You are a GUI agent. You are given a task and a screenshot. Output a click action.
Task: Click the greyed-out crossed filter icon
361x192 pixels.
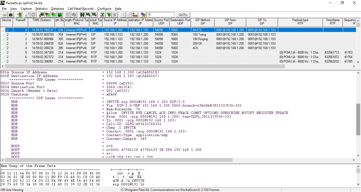point(115,15)
